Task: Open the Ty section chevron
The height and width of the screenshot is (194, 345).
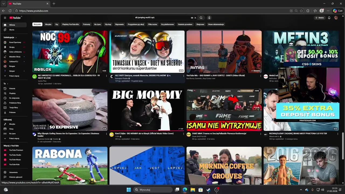Action: (x=8, y=84)
